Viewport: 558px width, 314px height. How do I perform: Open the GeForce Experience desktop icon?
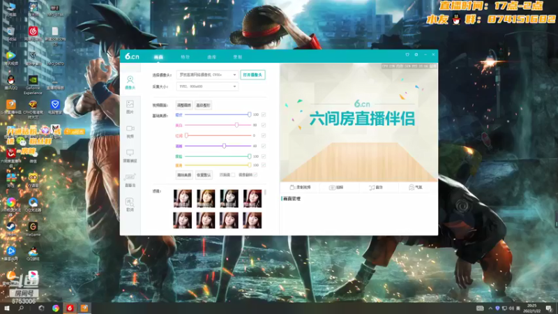point(33,84)
